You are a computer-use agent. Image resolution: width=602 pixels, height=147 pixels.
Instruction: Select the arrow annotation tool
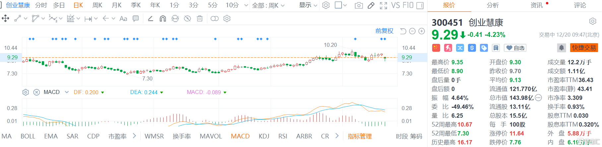pyautogui.click(x=106, y=18)
